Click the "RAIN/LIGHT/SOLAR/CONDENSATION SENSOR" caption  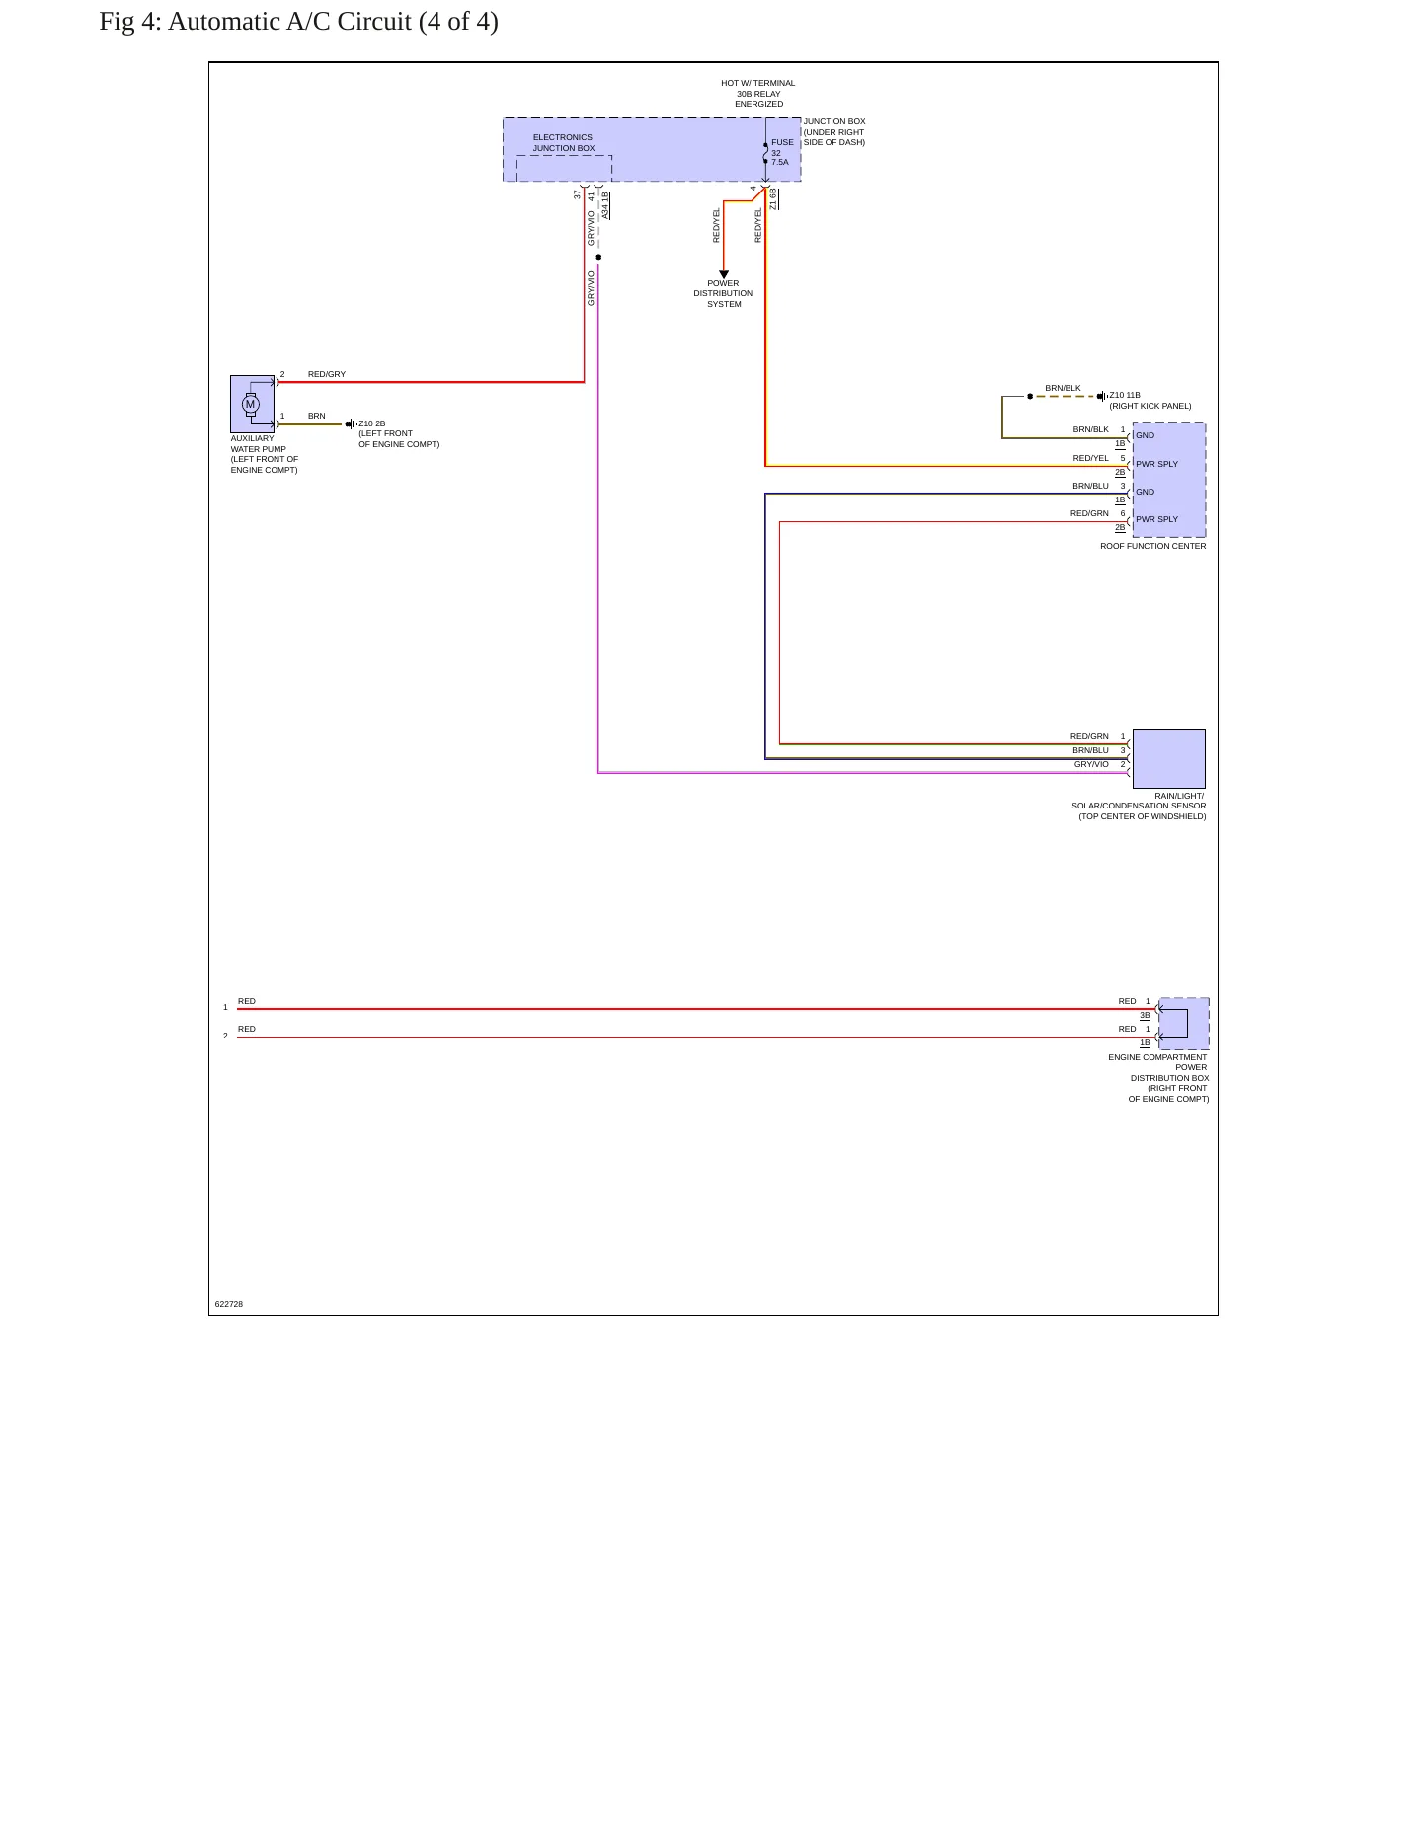coord(1140,807)
